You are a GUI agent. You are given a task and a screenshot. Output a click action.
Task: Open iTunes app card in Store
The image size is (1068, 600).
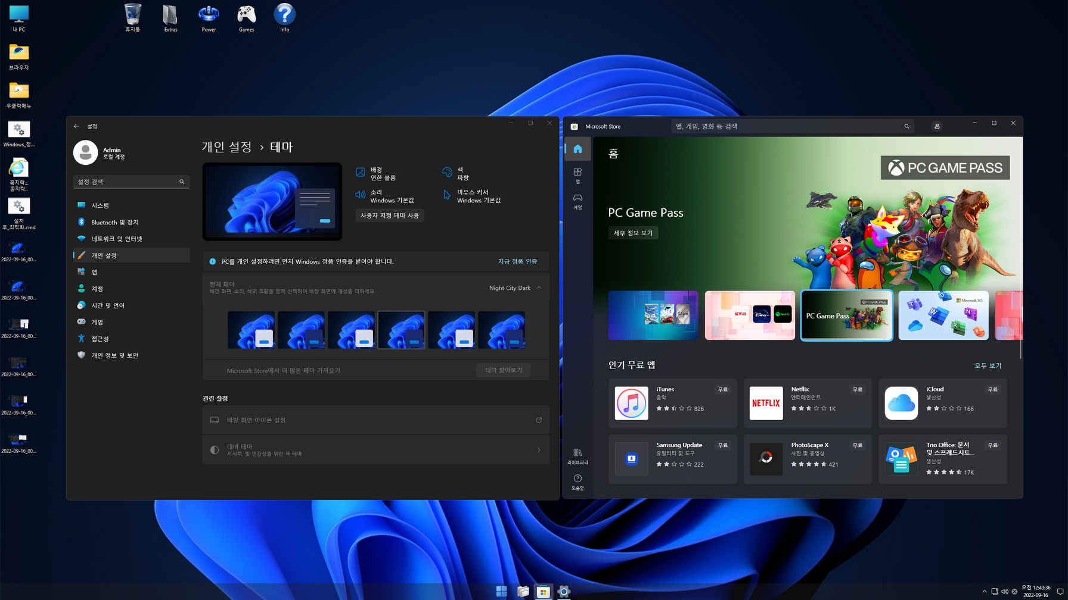tap(673, 403)
